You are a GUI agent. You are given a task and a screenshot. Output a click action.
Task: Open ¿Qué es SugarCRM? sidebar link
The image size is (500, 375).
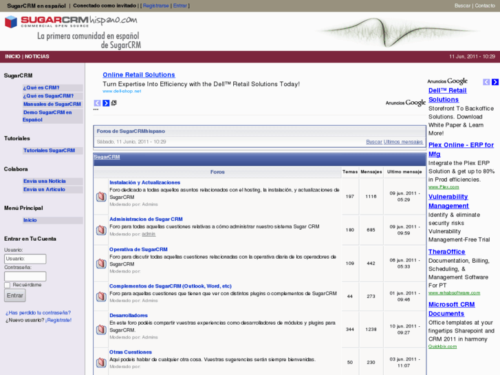tap(48, 96)
